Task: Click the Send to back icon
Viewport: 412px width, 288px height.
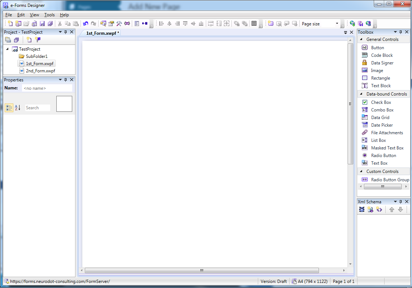Action: [244, 24]
